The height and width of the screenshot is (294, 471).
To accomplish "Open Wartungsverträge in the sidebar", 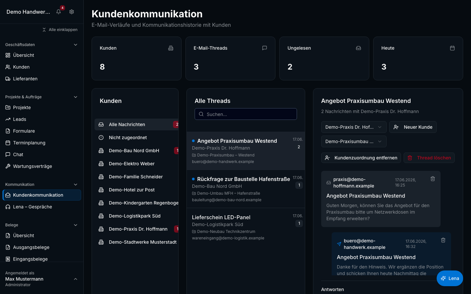I will tap(42, 166).
